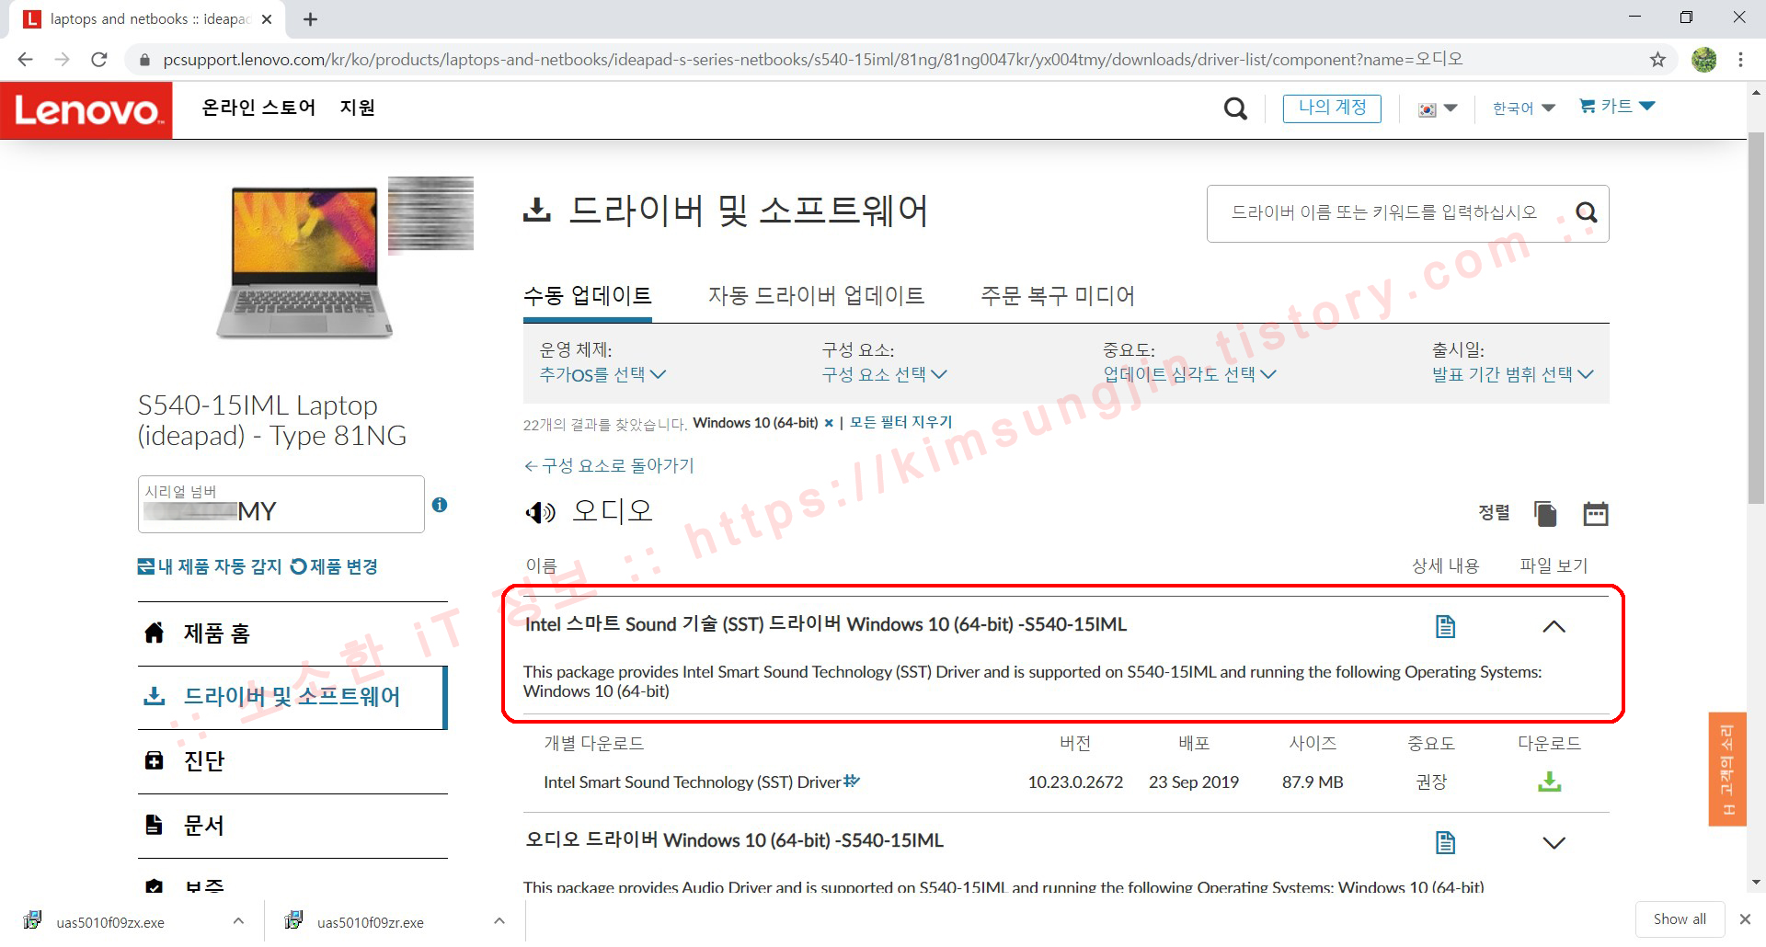
Task: Close the downloads bar
Action: 1745,918
